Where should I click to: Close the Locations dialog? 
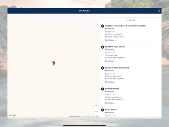[159, 11]
